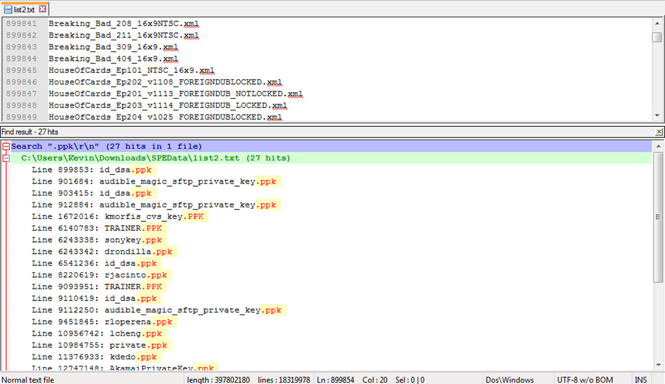Click the save icon on list2.txt tab

pyautogui.click(x=8, y=9)
